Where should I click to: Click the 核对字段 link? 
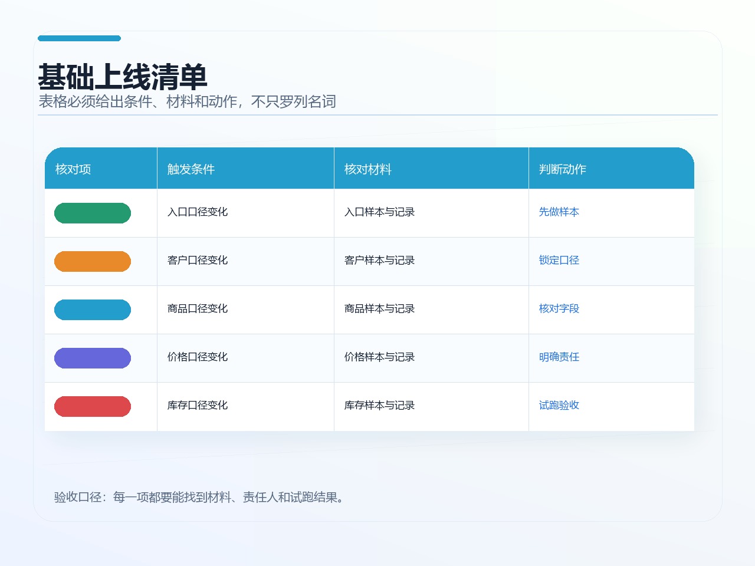559,308
